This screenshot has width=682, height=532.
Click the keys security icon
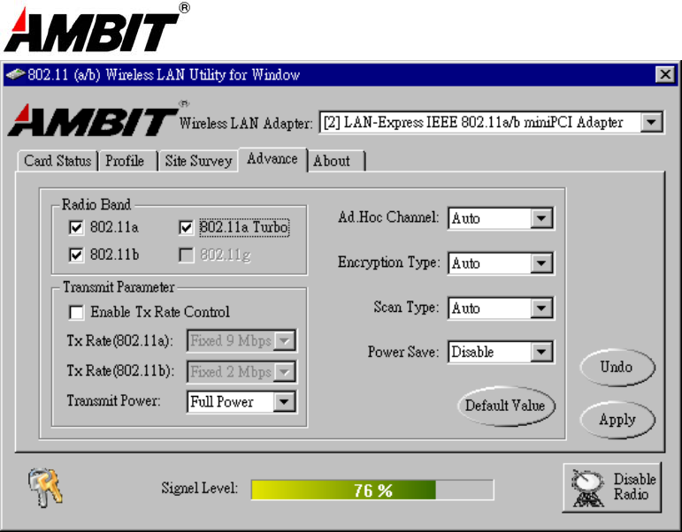(x=45, y=487)
